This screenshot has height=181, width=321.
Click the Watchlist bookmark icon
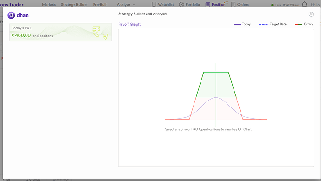154,5
